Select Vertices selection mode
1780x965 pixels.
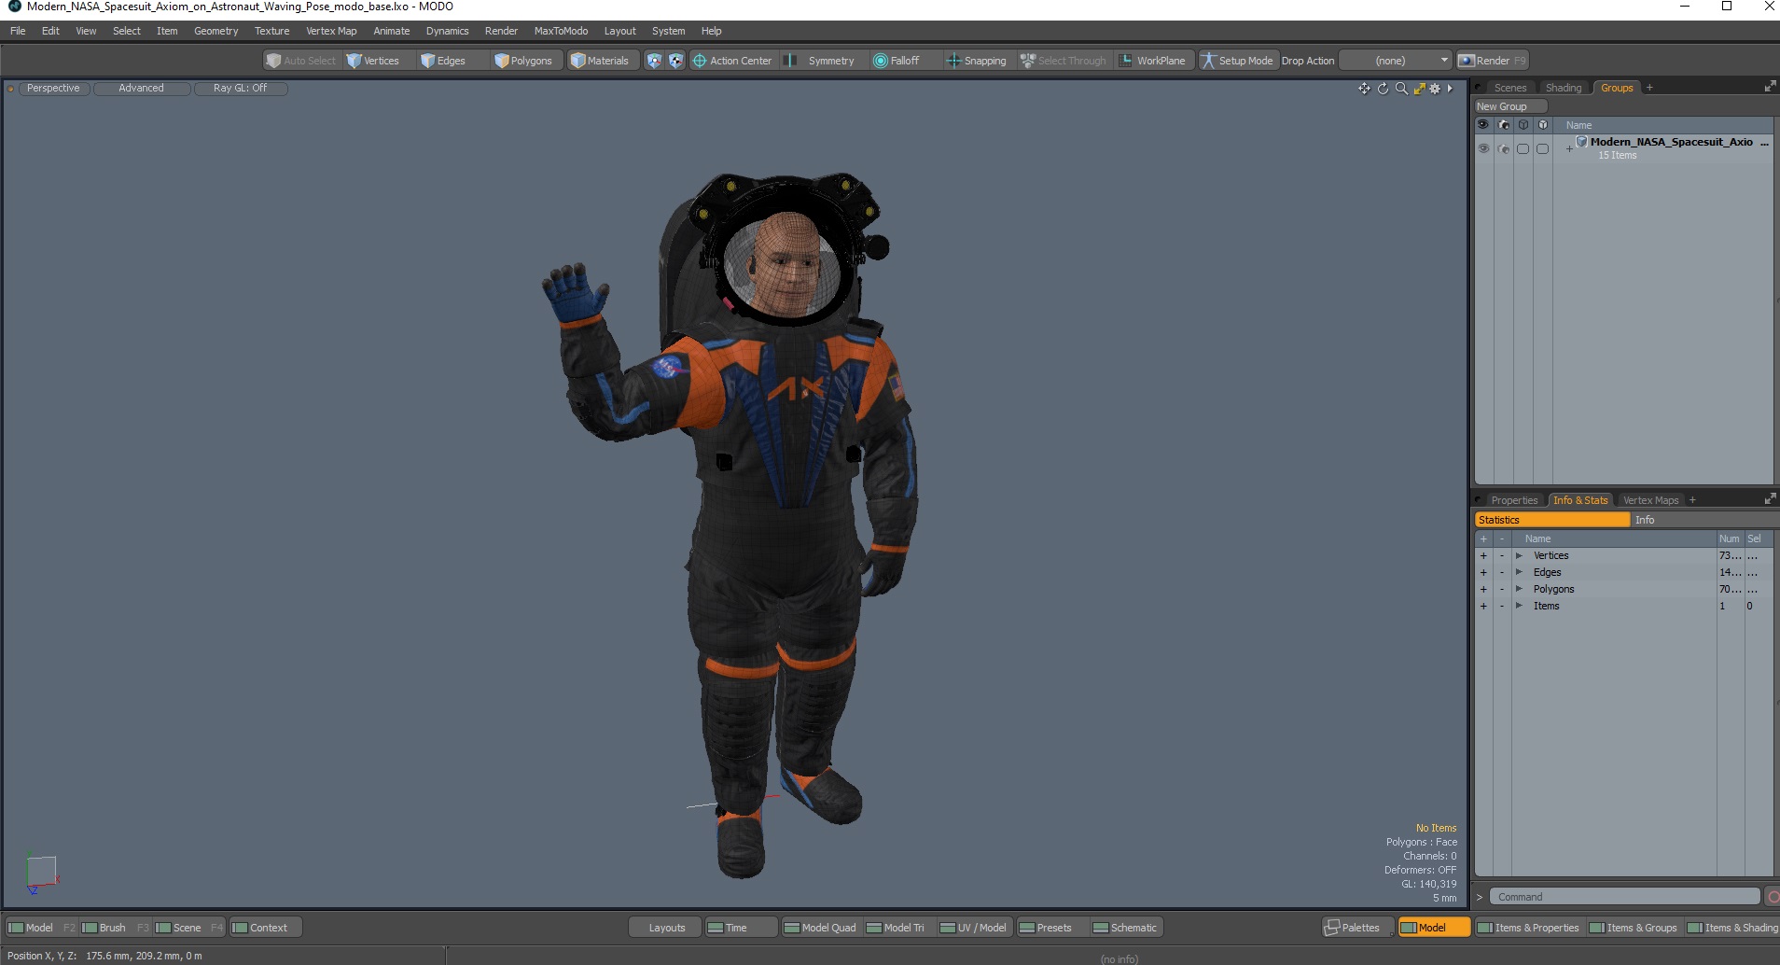coord(373,61)
